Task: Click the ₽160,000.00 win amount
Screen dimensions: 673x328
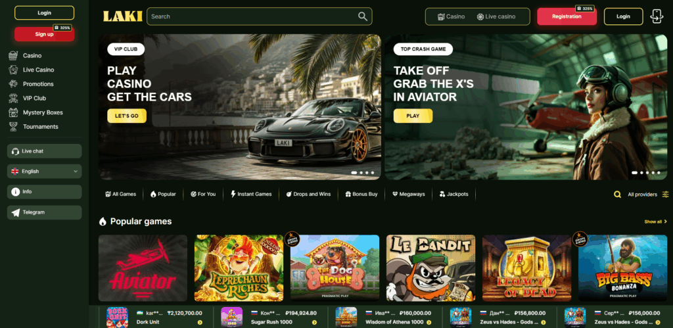Action: pyautogui.click(x=415, y=313)
